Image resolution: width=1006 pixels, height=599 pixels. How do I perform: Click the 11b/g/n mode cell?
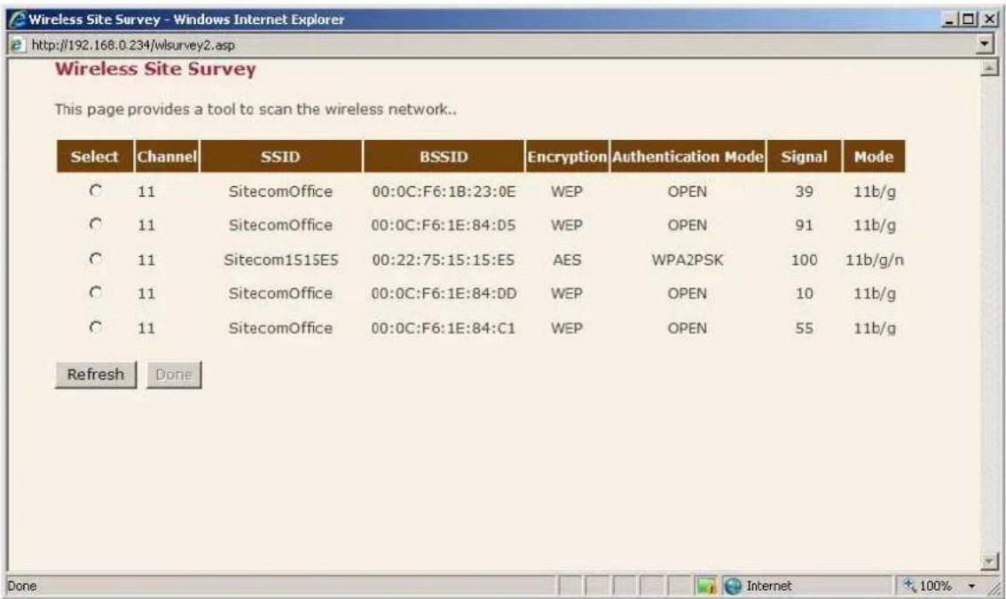click(875, 261)
